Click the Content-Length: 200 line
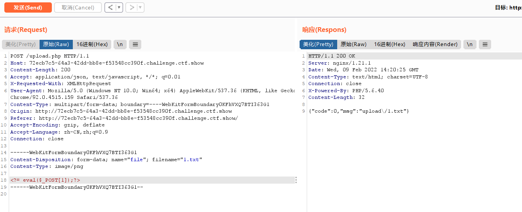Screen dimensions: 522x212 tap(40, 70)
